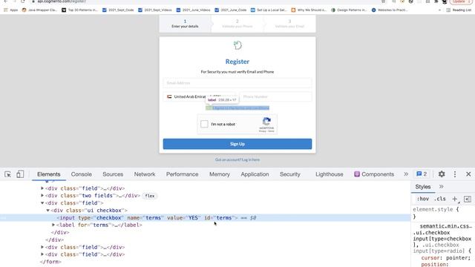Open the Security tab
This screenshot has height=267, width=475.
coord(290,174)
